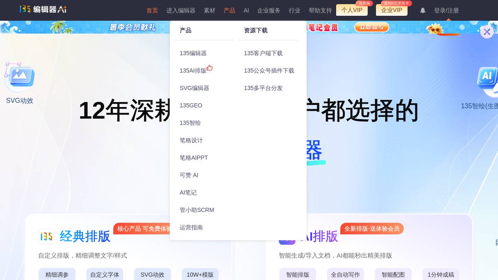The height and width of the screenshot is (280, 498).
Task: Click the 智能配图 tag
Action: (393, 274)
